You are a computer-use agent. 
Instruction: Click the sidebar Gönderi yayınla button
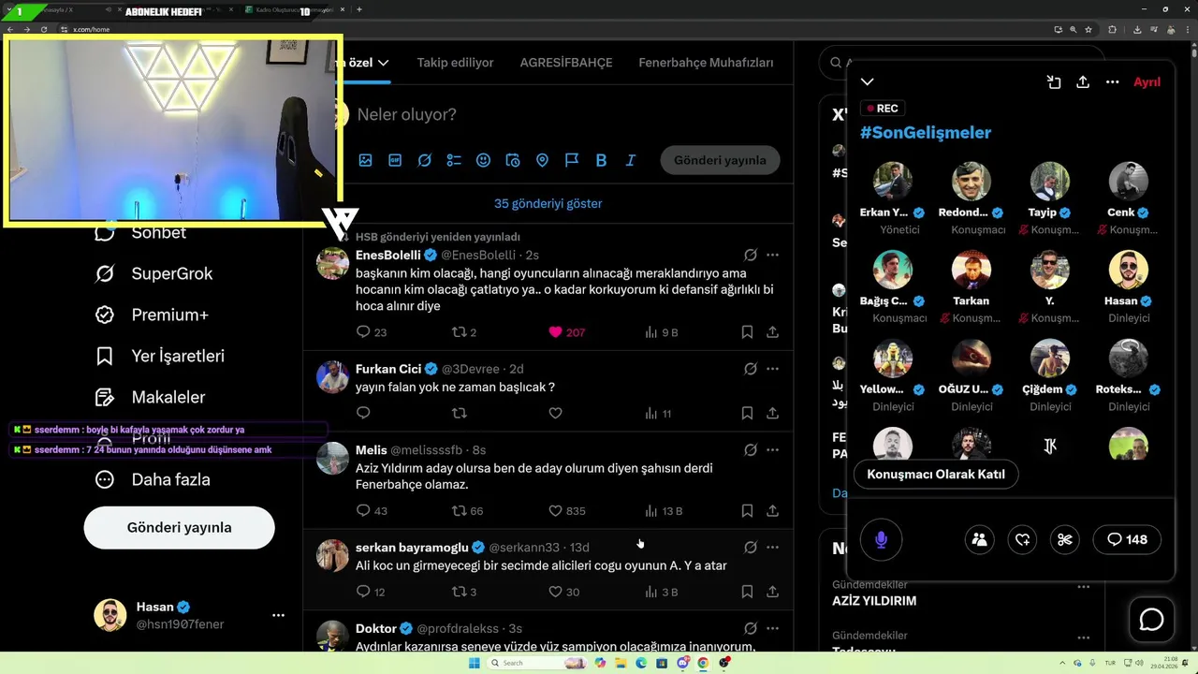pos(179,527)
